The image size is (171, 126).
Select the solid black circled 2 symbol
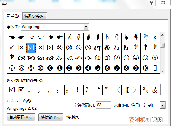click(x=69, y=68)
